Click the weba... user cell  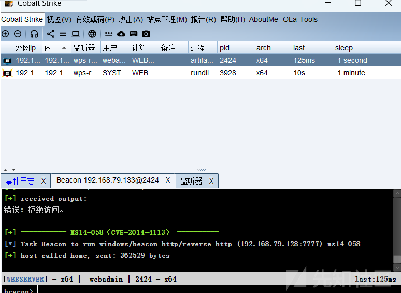point(114,60)
